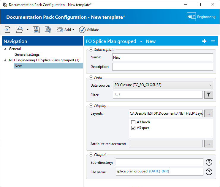220x187 pixels.
Task: Click the Layouts path field
Action: pos(166,113)
